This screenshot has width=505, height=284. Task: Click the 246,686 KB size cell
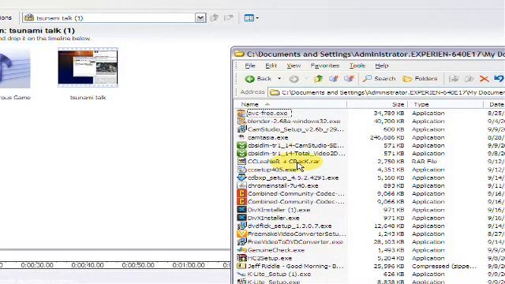tap(387, 137)
